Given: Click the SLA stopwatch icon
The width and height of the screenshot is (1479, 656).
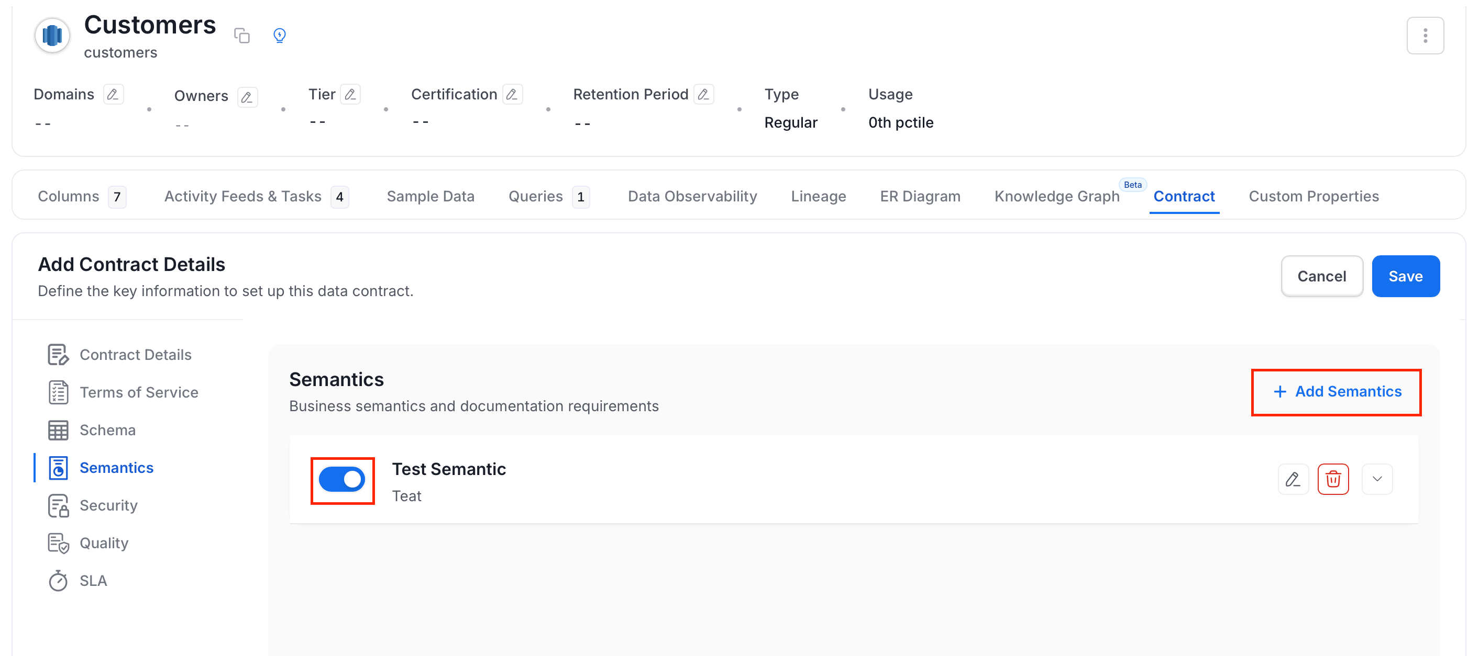Looking at the screenshot, I should point(58,580).
